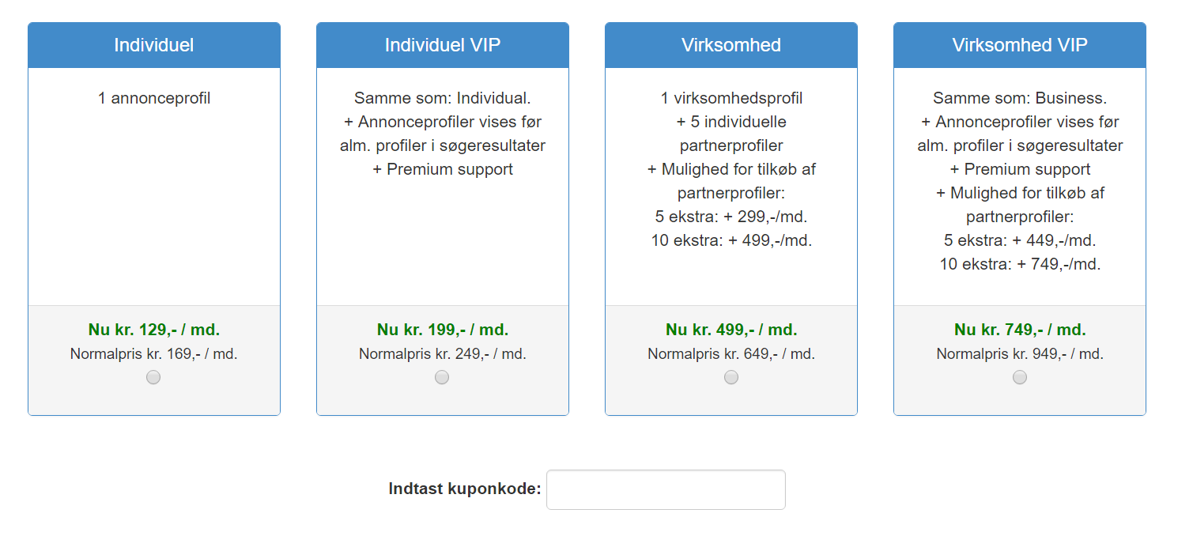
Task: Click the Individuel card header
Action: [x=154, y=45]
